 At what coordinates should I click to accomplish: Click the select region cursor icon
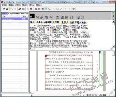pos(49,9)
